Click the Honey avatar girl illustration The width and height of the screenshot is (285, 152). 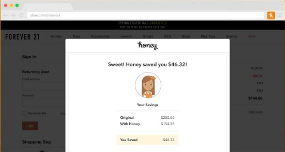pos(148,85)
